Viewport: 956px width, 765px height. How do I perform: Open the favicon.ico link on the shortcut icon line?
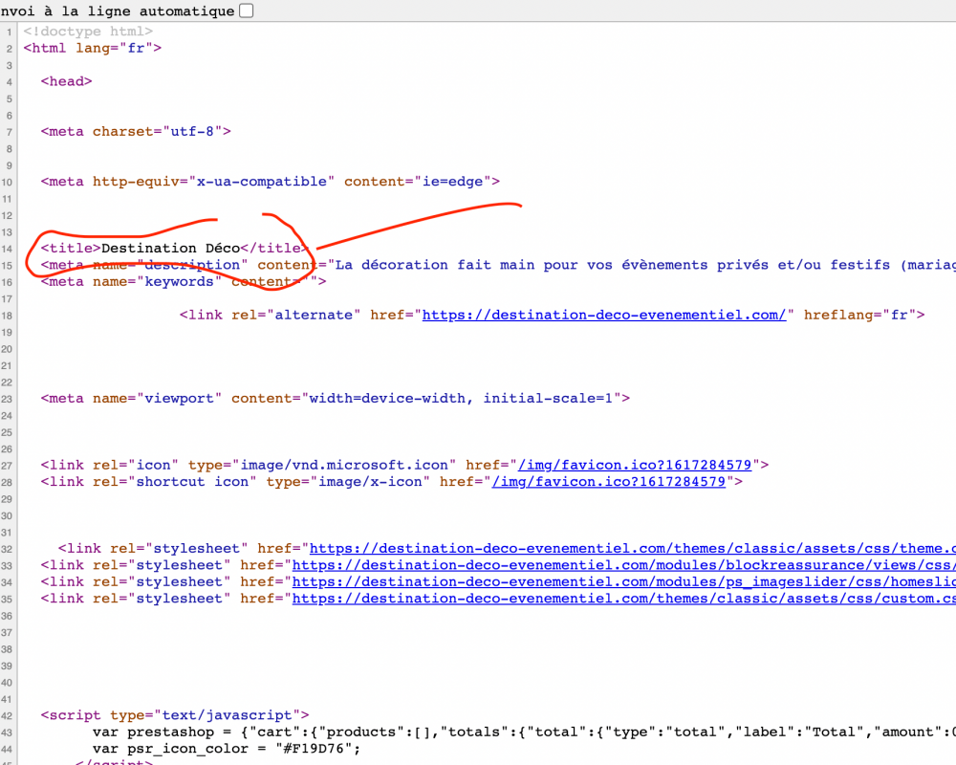(608, 481)
